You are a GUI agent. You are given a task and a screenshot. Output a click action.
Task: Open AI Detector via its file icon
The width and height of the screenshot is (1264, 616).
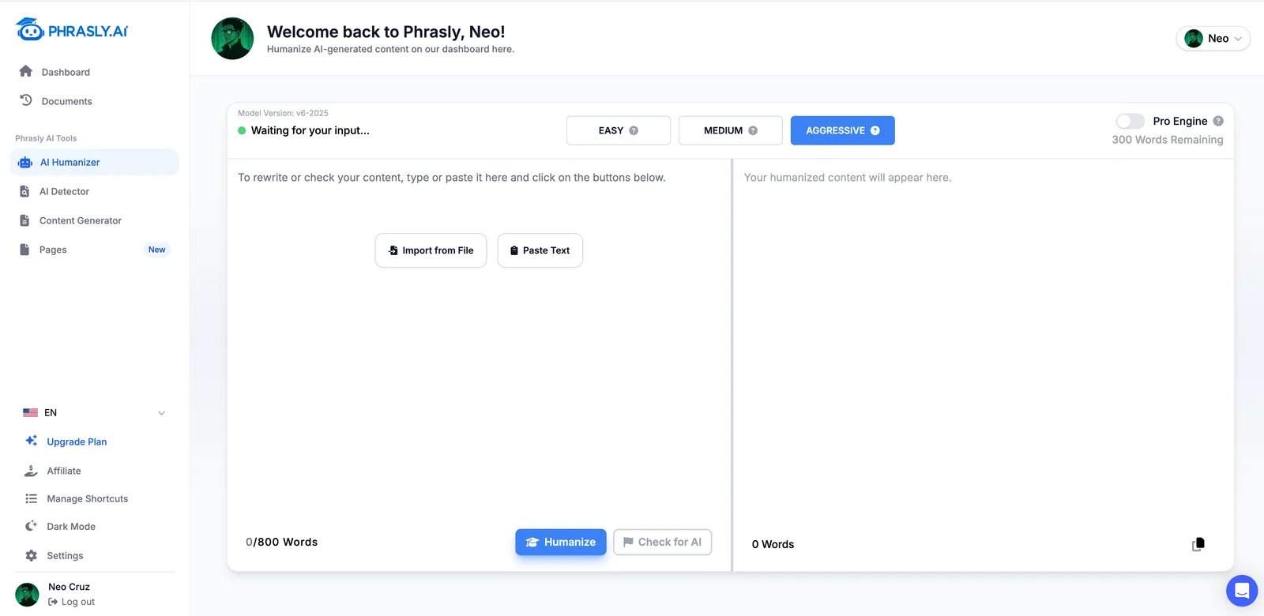24,191
